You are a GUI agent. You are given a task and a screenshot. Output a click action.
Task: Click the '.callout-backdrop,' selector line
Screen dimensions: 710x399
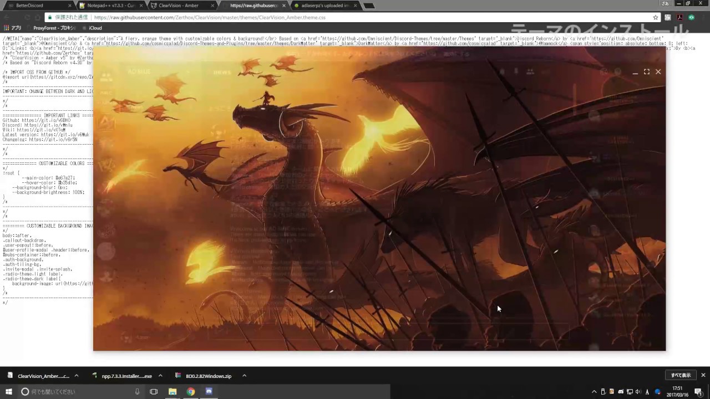tap(25, 241)
